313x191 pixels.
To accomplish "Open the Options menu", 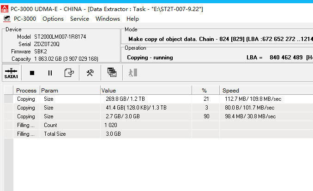I will (x=53, y=19).
